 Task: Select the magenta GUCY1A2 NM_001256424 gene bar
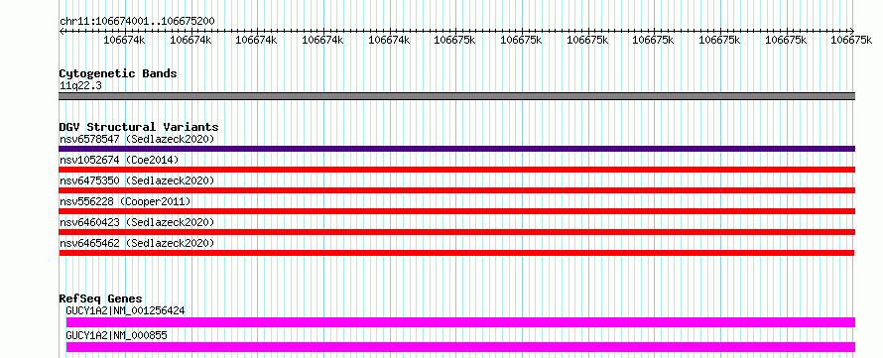pyautogui.click(x=460, y=322)
